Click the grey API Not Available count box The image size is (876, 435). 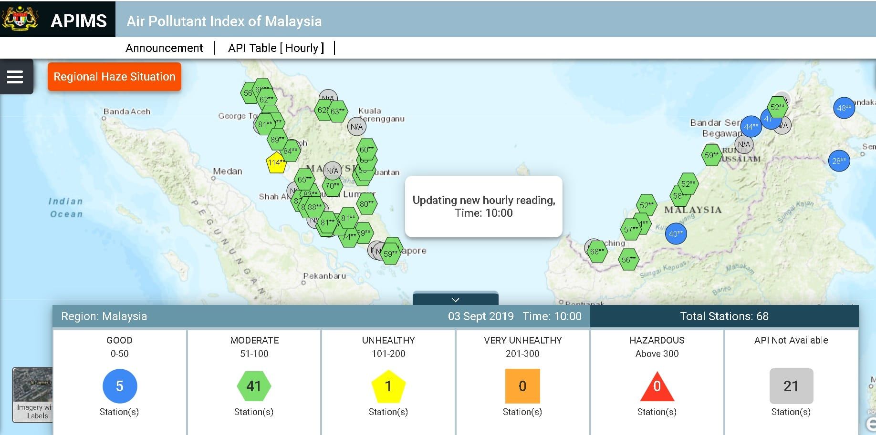[x=791, y=386]
